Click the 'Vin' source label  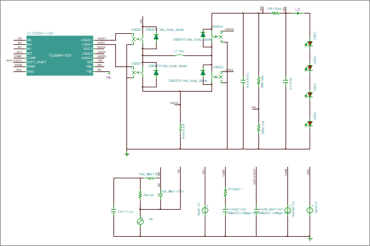tap(151, 219)
